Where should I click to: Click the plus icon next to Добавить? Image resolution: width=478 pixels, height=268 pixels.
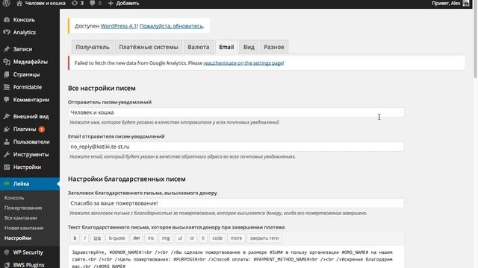(x=111, y=3)
